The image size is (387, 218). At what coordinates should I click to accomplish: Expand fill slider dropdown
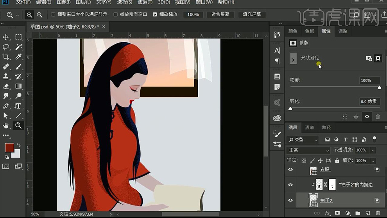(373, 161)
